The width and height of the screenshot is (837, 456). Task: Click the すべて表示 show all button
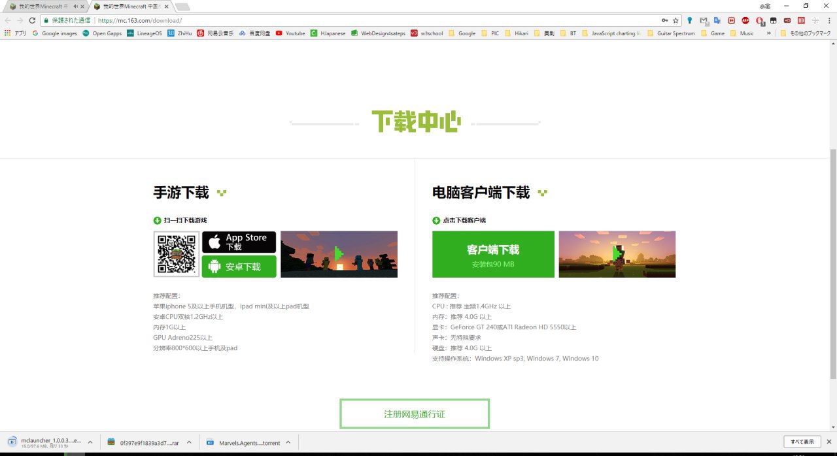pos(802,442)
